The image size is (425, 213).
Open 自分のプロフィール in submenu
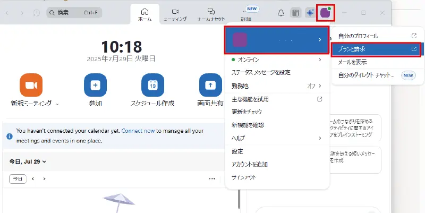coord(377,36)
